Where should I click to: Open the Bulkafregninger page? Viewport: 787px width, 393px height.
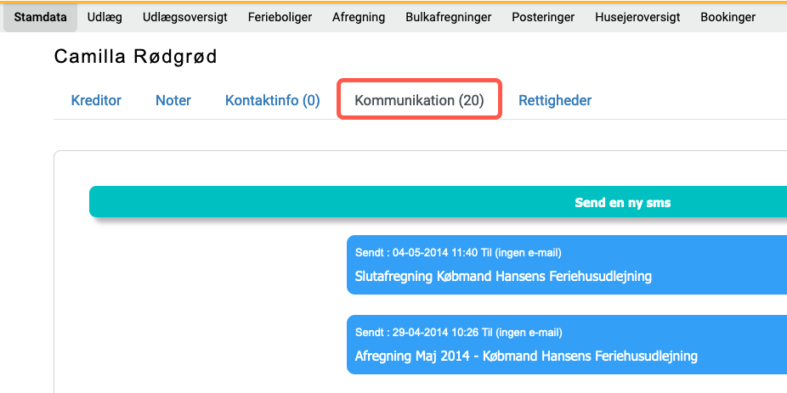(x=448, y=17)
